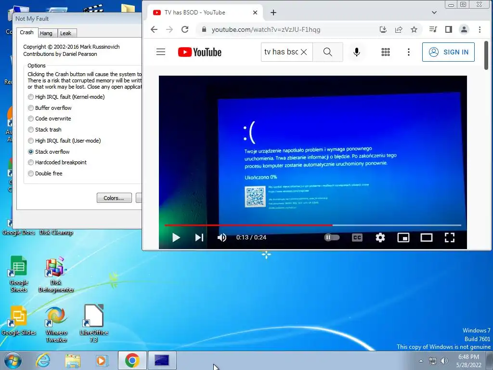The height and width of the screenshot is (370, 493).
Task: Open Disk Defragmenter desktop shortcut
Action: click(x=56, y=274)
